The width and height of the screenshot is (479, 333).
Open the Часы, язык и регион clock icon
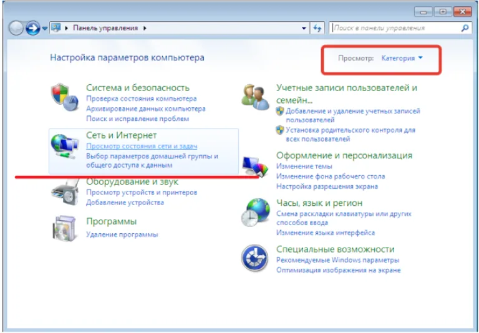point(255,212)
